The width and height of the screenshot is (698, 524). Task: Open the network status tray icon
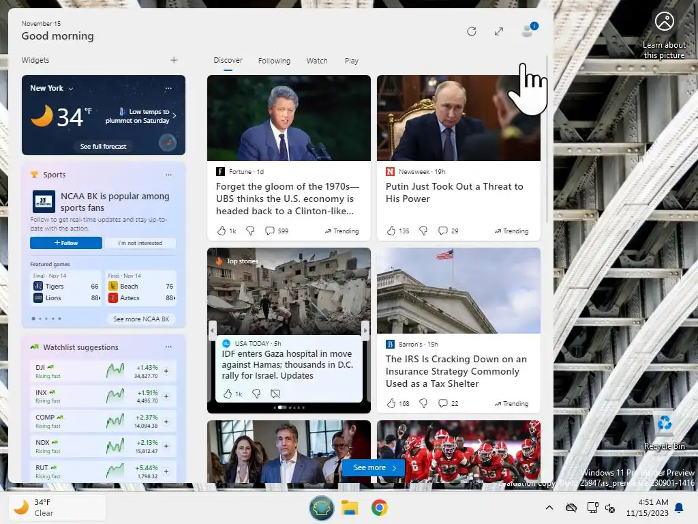point(592,508)
